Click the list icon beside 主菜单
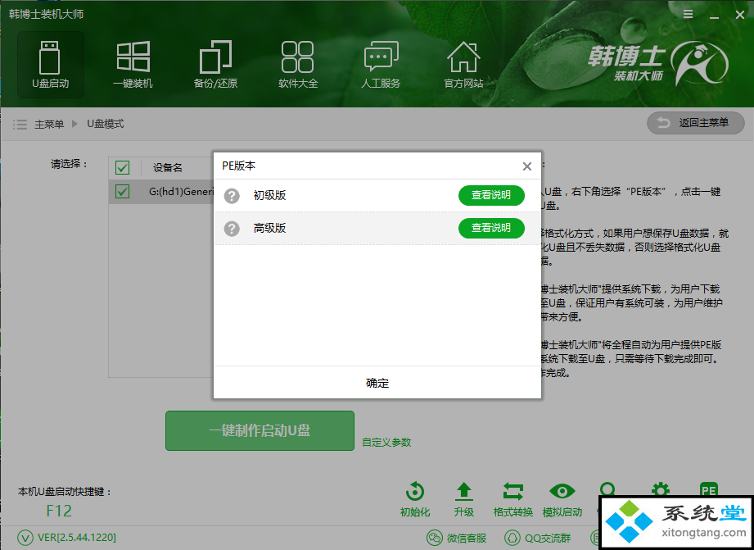The width and height of the screenshot is (754, 550). click(20, 125)
